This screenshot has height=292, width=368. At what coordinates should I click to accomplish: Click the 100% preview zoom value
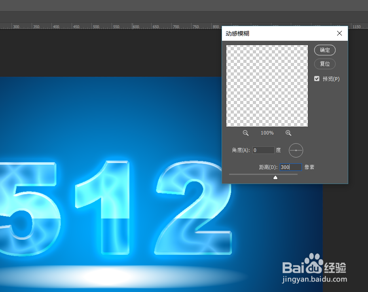[267, 133]
